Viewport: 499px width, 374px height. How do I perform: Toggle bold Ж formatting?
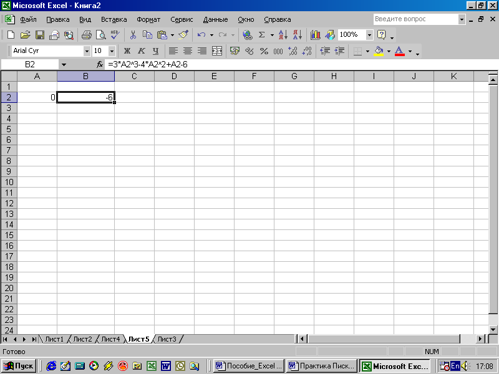pyautogui.click(x=127, y=51)
